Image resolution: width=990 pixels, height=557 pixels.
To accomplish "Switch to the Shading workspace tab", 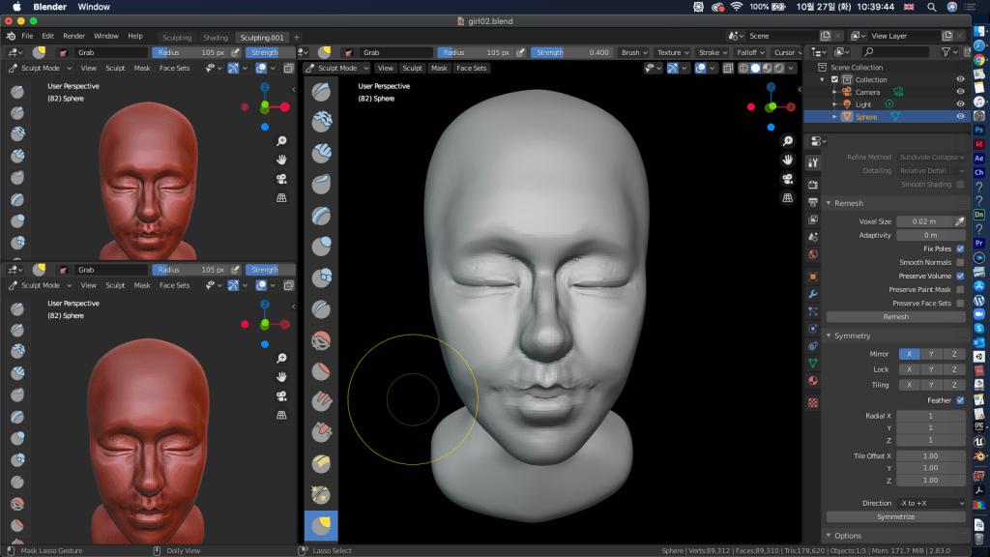I will click(216, 38).
